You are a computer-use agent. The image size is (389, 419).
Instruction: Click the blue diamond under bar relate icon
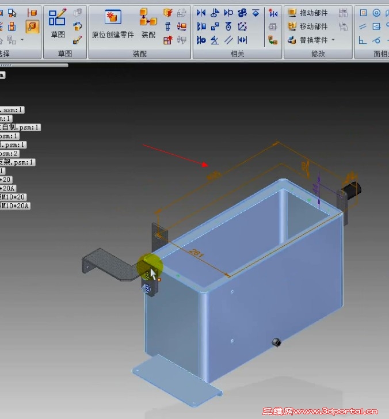coord(255,13)
